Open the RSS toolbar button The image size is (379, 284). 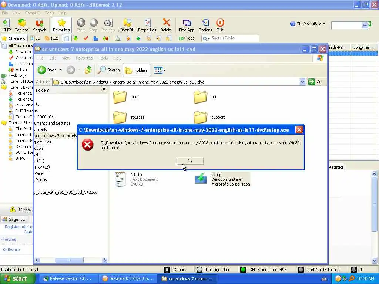pos(52,38)
